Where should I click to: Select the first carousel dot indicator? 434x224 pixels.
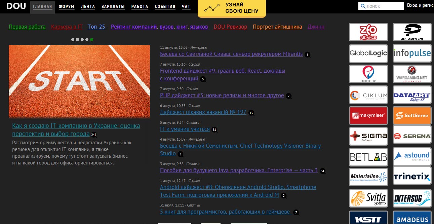pos(73,39)
